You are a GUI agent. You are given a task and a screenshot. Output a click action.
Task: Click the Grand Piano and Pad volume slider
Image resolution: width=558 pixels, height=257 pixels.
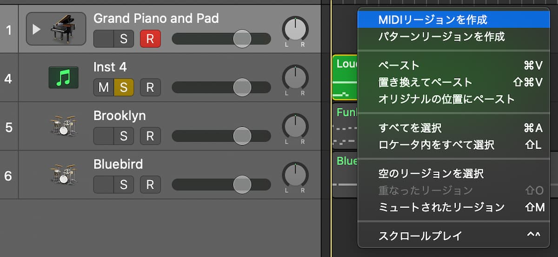[x=221, y=39]
